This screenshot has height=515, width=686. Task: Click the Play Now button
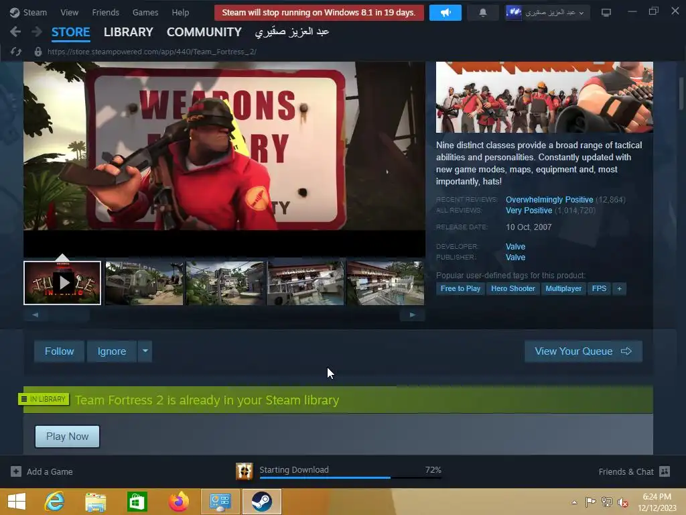[x=68, y=436]
